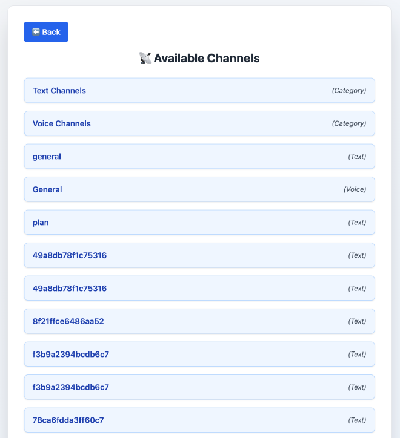The height and width of the screenshot is (438, 400).
Task: Click the (Text) label beside 8f21ffce6486aa52
Action: pyautogui.click(x=357, y=321)
